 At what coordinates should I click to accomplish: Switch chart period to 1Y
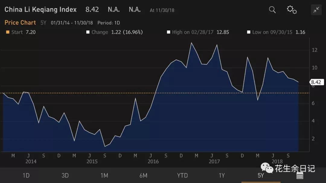pyautogui.click(x=222, y=175)
